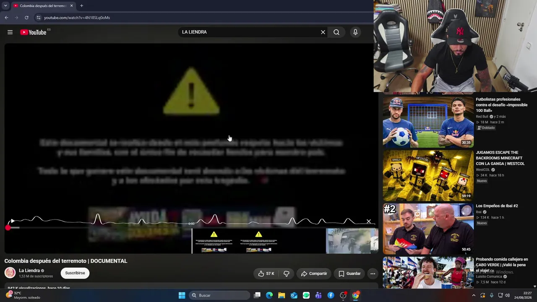This screenshot has width=537, height=302.
Task: Show hidden system tray icons
Action: pos(474,295)
